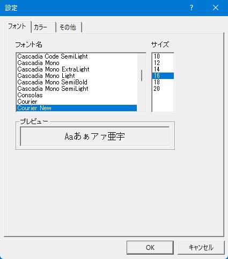Screen dimensions: 228x259
Task: Choose Cascadia Code SemiLight font
Action: pyautogui.click(x=77, y=56)
